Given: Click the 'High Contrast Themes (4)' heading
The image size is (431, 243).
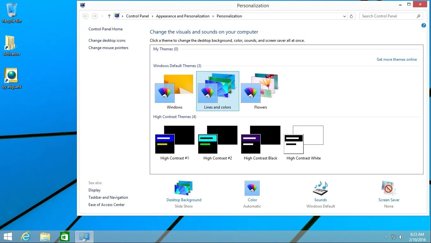Looking at the screenshot, I should coord(175,117).
